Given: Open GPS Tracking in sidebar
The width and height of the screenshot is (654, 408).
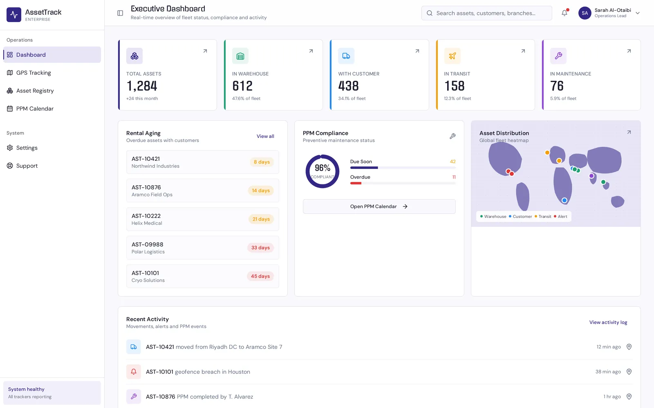Looking at the screenshot, I should click(52, 73).
